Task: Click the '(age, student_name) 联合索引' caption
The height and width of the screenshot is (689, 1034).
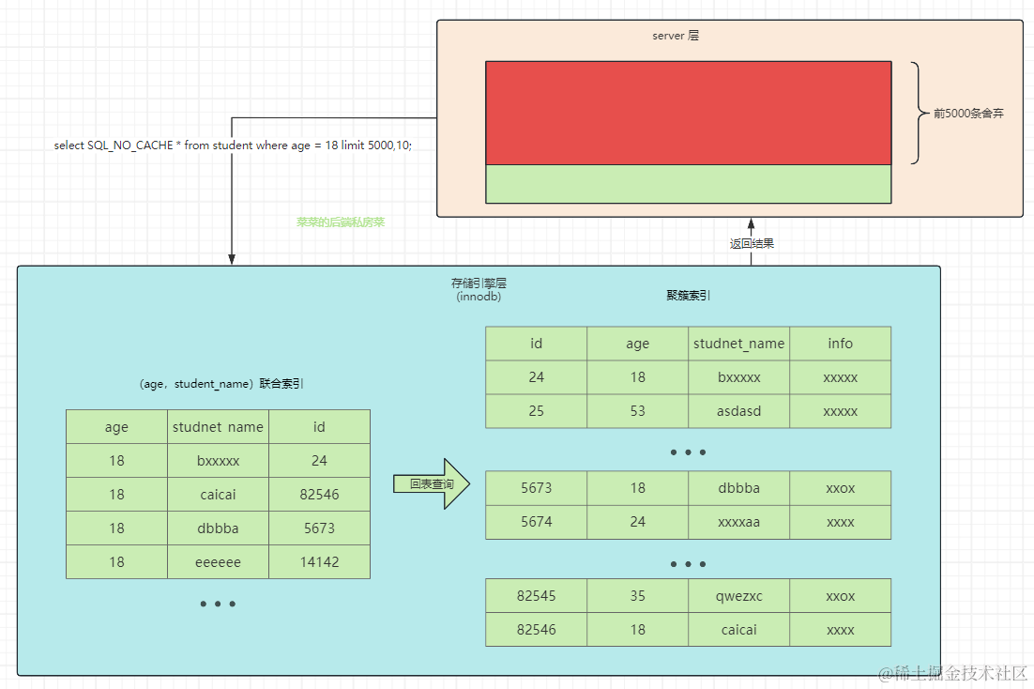Action: 220,383
